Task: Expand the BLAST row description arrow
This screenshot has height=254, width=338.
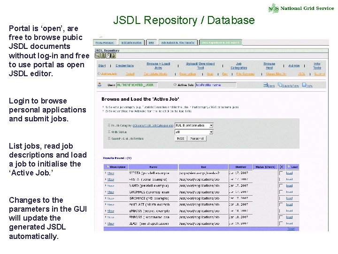Action: click(106, 223)
